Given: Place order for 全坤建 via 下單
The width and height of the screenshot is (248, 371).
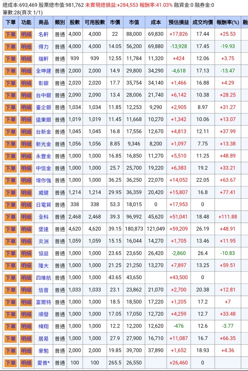Looking at the screenshot, I should [x=10, y=71].
